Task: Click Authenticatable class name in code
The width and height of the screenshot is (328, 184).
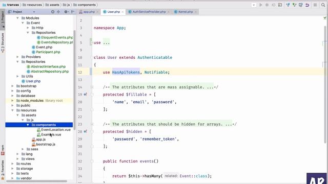Action: pos(155,58)
